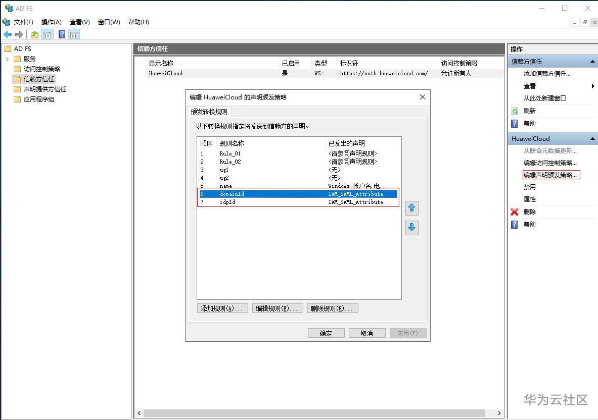Collapse the HuaweiCloud actions section

[x=592, y=139]
